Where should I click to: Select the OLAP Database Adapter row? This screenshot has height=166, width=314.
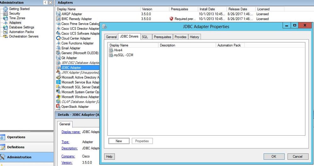[78, 102]
